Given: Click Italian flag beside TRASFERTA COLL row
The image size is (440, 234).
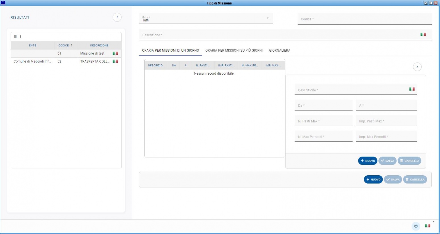Looking at the screenshot, I should 115,61.
